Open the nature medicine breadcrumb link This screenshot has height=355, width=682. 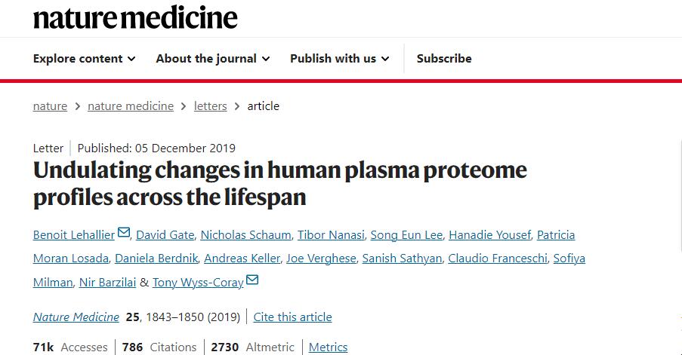[x=131, y=106]
